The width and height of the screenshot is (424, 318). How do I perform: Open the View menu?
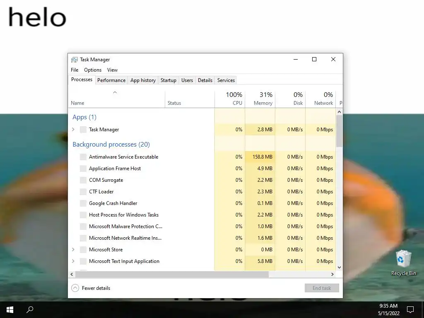[x=112, y=70]
